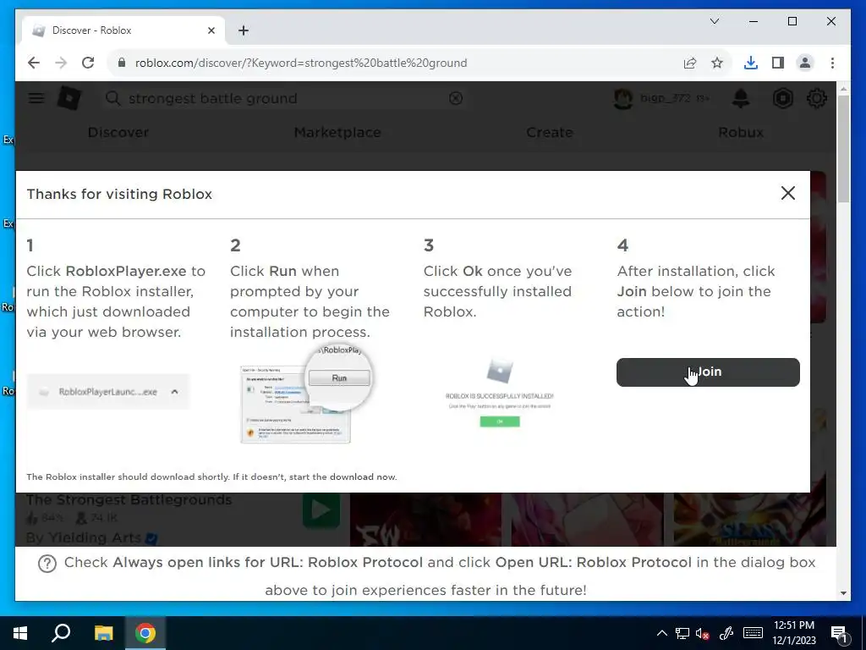Viewport: 866px width, 650px height.
Task: Share this page using the share icon
Action: pyautogui.click(x=690, y=63)
